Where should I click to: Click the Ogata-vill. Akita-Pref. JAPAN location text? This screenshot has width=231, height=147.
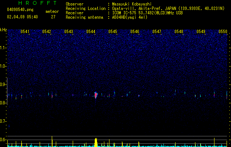pos(168,8)
